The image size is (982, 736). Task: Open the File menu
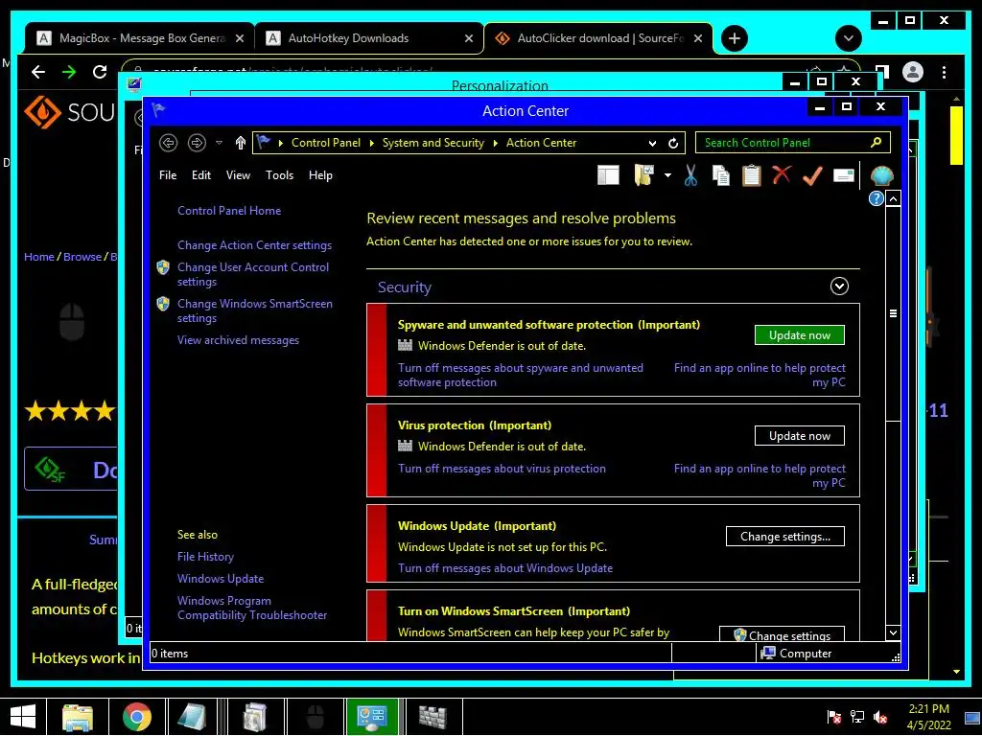click(x=168, y=175)
